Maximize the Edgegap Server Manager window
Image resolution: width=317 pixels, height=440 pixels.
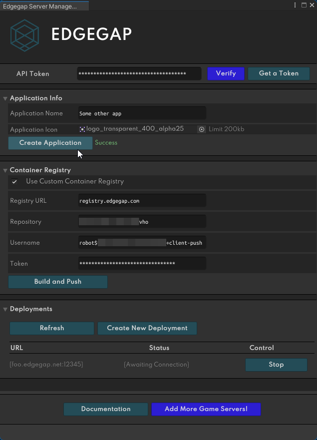[x=304, y=5]
